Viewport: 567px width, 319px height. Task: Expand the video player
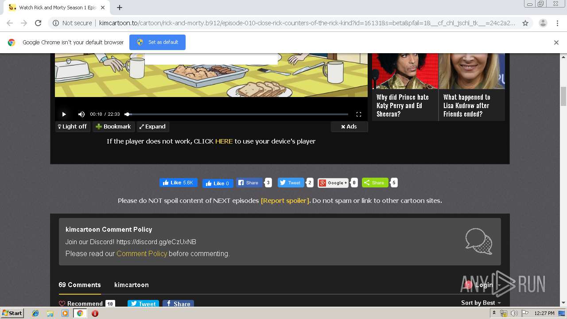pos(152,127)
